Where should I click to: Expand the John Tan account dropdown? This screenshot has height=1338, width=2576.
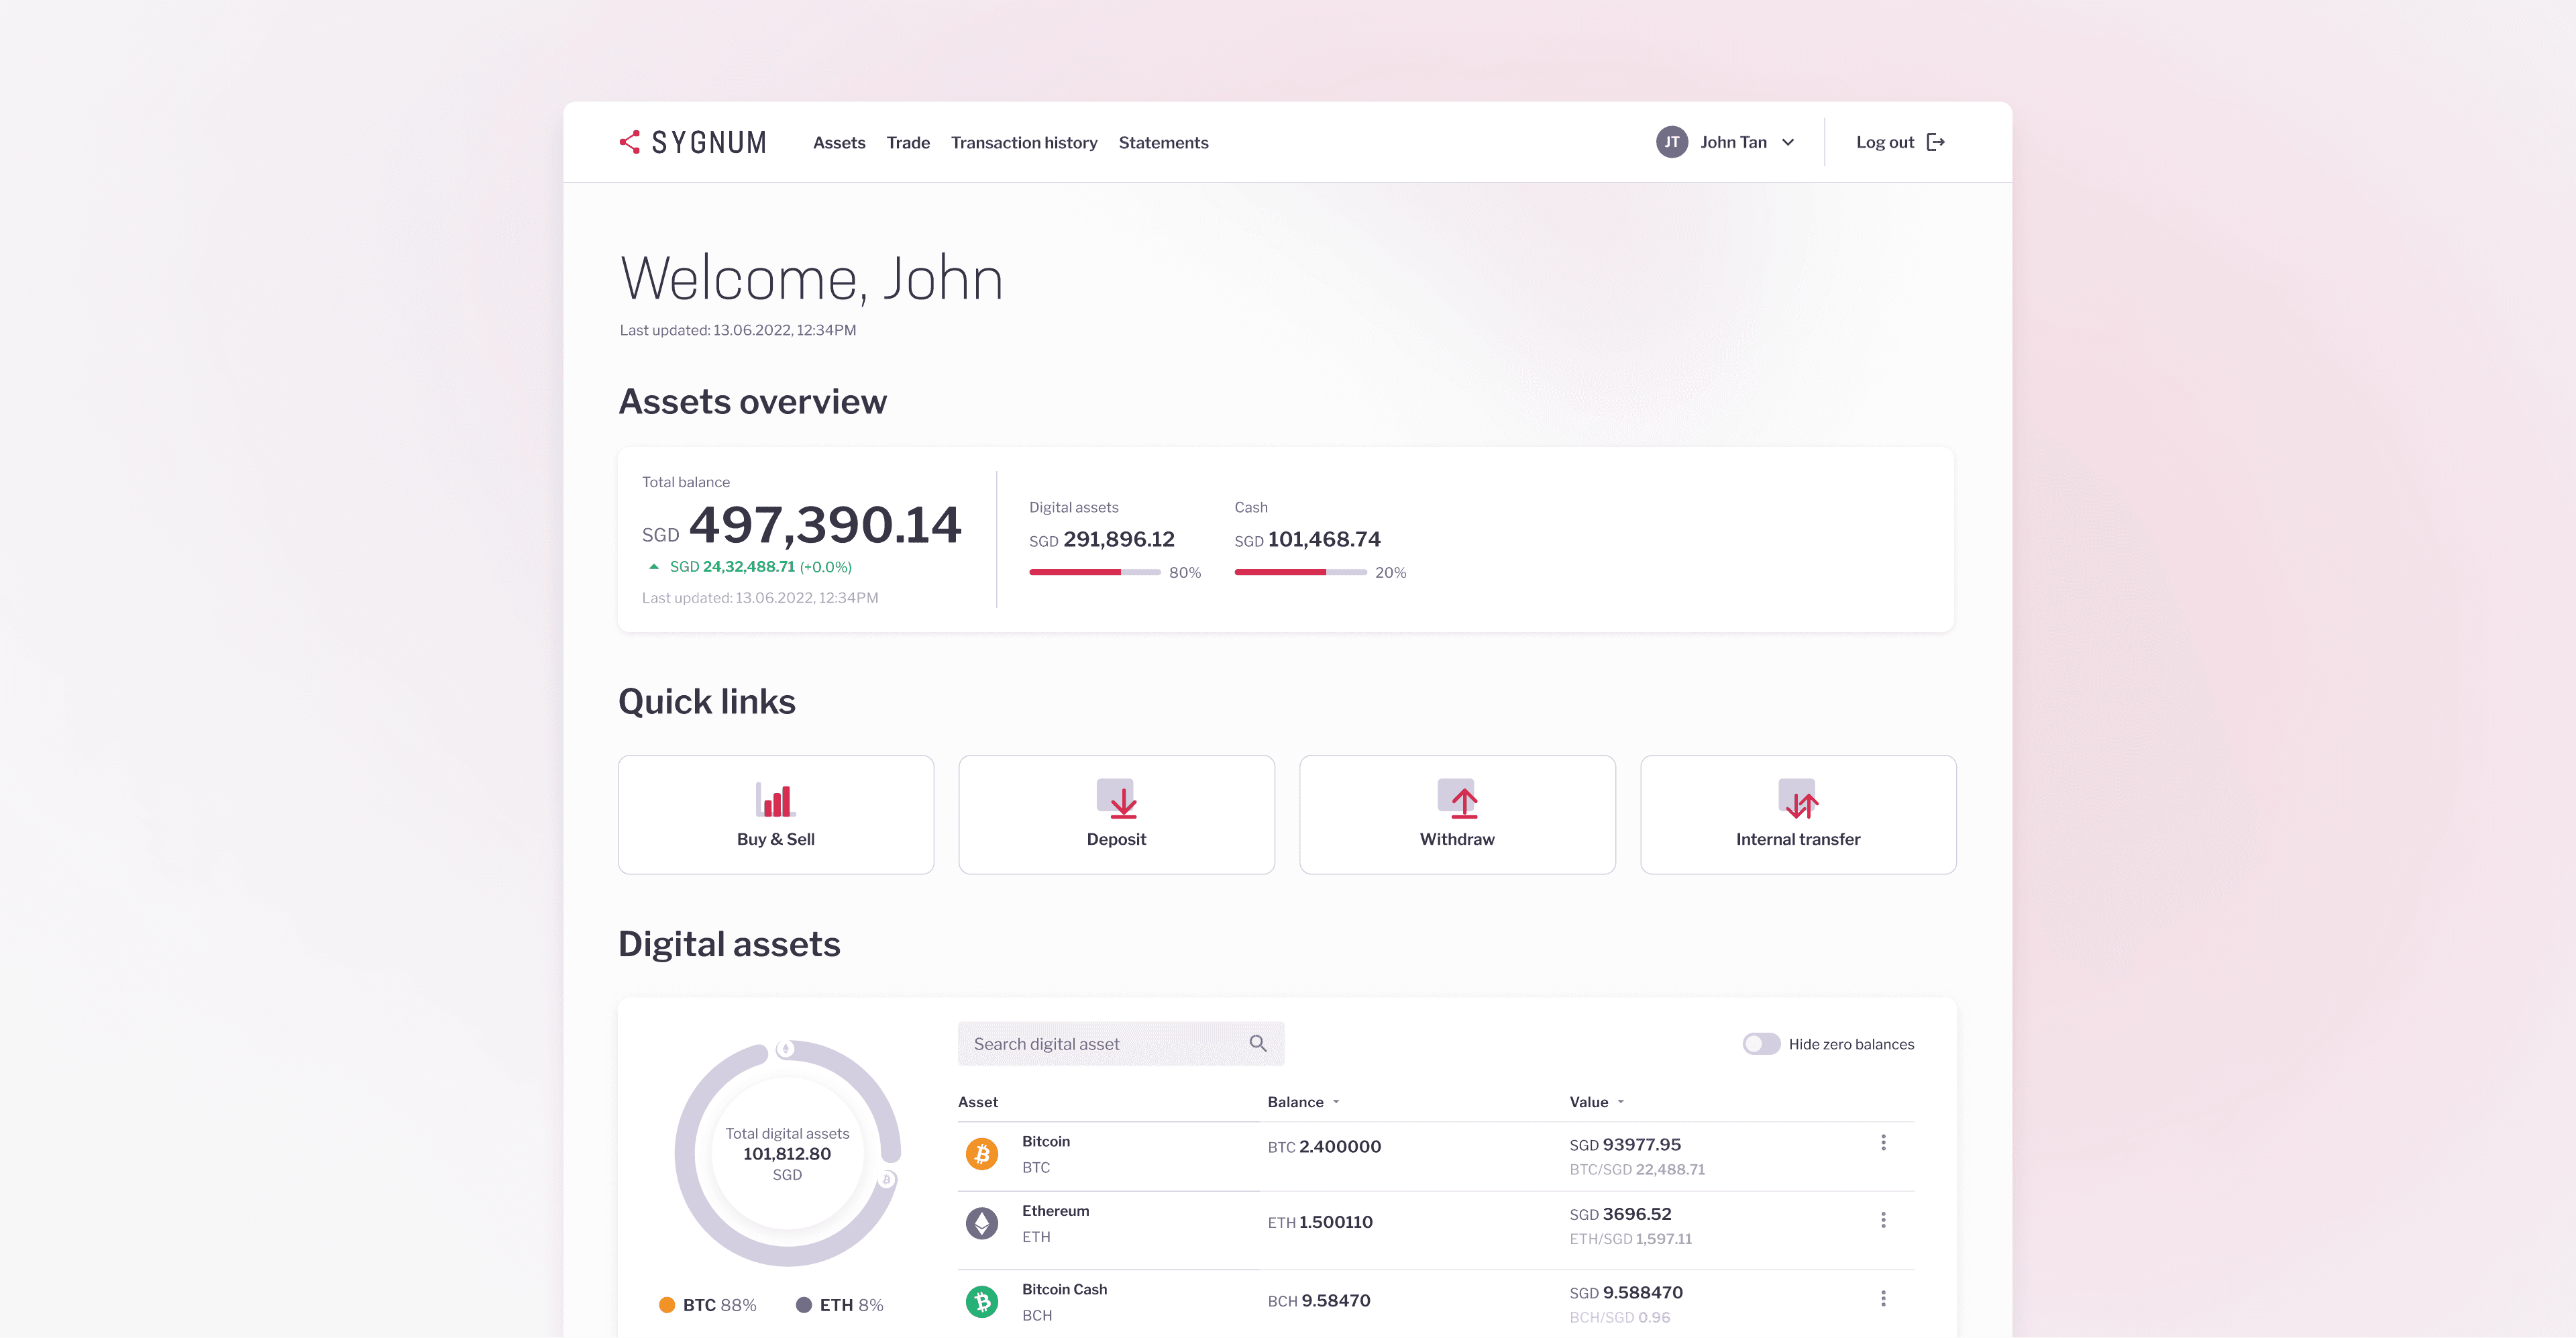pyautogui.click(x=1788, y=142)
